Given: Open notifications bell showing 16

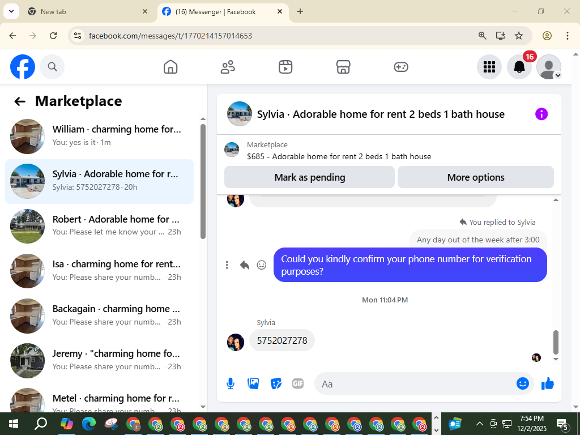Looking at the screenshot, I should point(519,67).
